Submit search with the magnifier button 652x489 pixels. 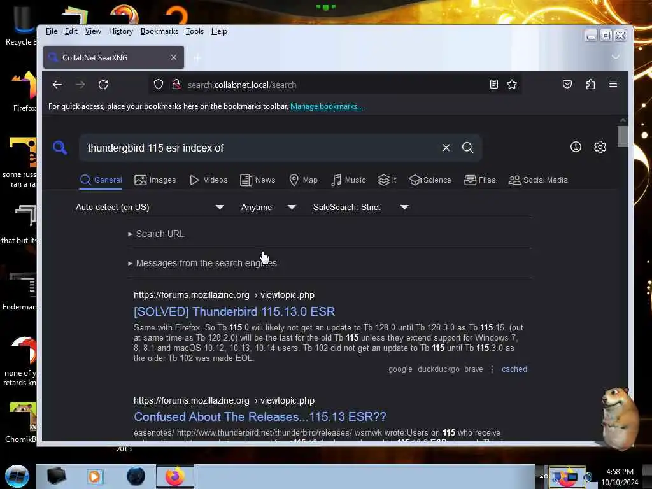[x=467, y=148]
